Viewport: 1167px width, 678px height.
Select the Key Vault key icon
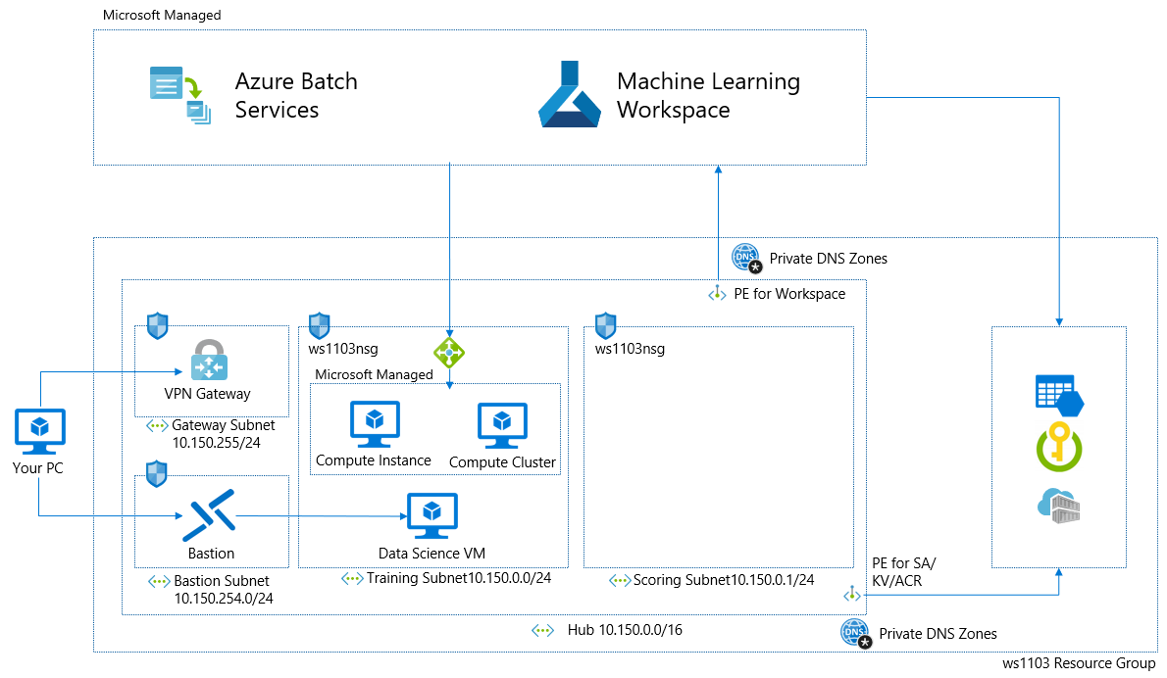(1059, 447)
